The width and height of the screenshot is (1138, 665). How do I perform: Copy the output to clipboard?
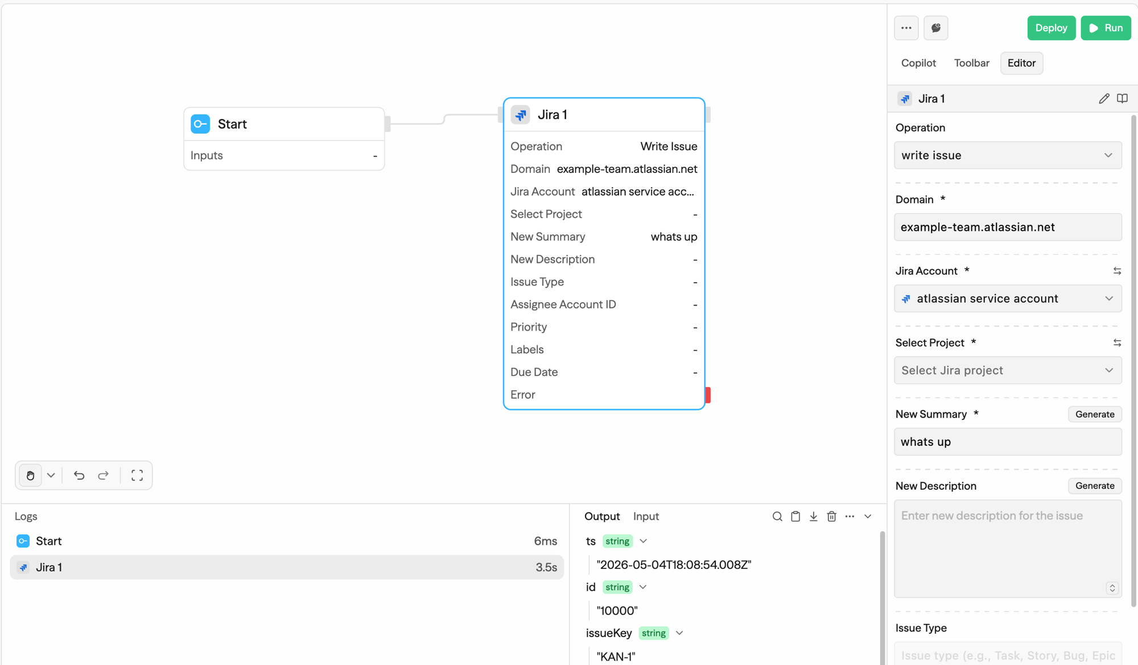pyautogui.click(x=795, y=517)
